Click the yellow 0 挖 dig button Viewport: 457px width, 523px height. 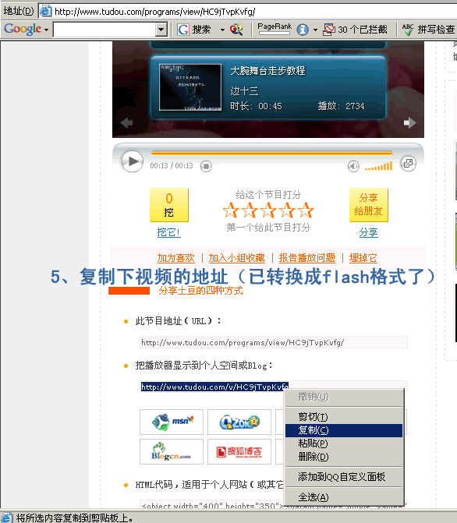click(x=169, y=205)
